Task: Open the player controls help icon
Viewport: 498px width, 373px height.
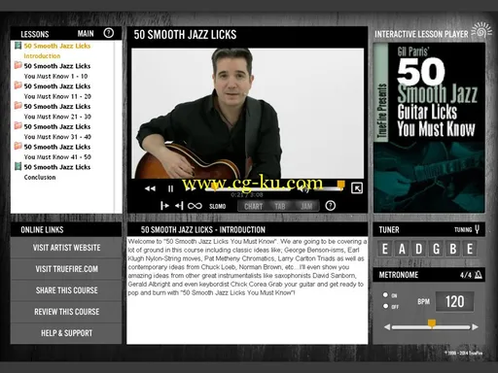Action: pyautogui.click(x=331, y=206)
